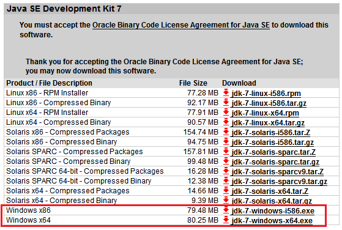Click download arrow icon for jdk-7-solaris-i586.tar.Z
The height and width of the screenshot is (230, 342).
(x=226, y=132)
